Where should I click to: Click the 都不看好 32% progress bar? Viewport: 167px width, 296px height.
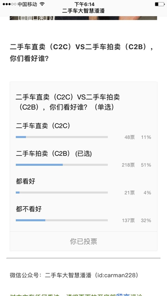tap(62, 220)
